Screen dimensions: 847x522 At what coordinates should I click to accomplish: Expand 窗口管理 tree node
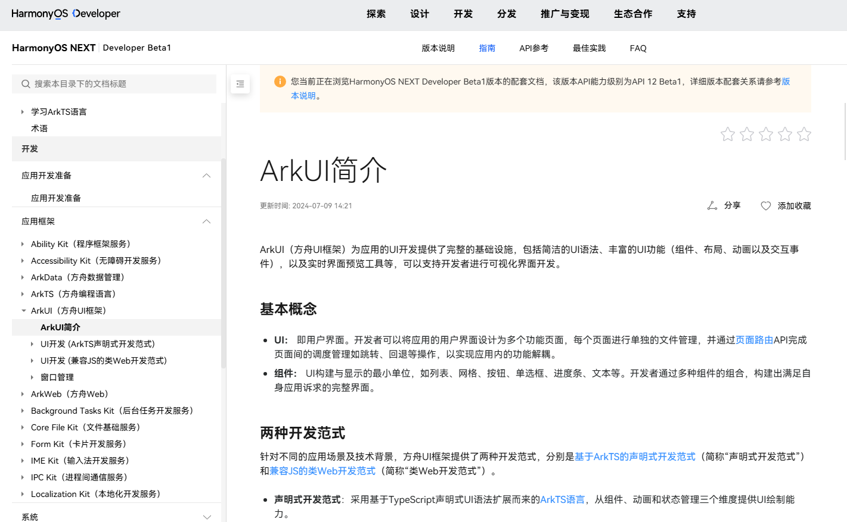point(32,377)
